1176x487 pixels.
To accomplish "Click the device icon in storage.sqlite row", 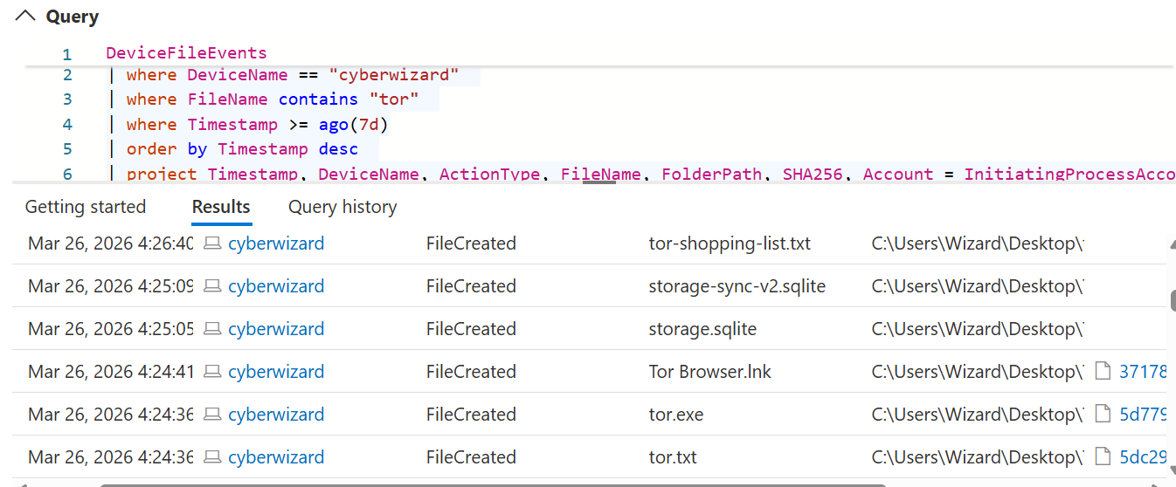I will click(x=212, y=330).
